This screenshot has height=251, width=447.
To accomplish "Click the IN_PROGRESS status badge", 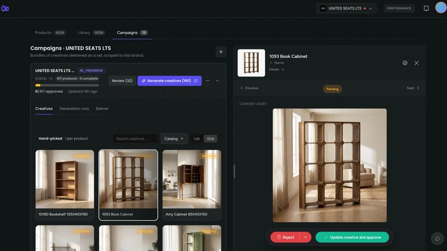I will (x=91, y=71).
